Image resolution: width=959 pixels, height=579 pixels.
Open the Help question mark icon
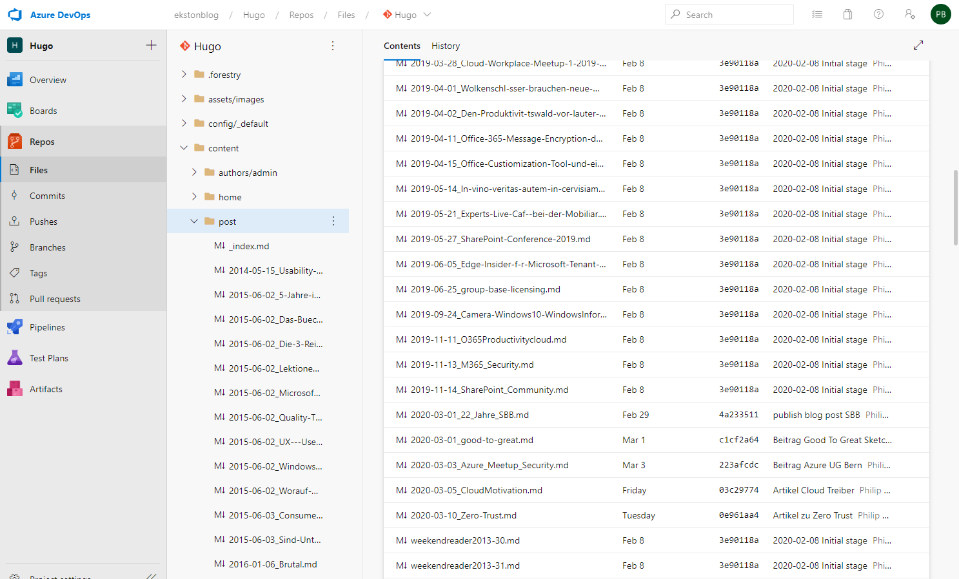879,14
